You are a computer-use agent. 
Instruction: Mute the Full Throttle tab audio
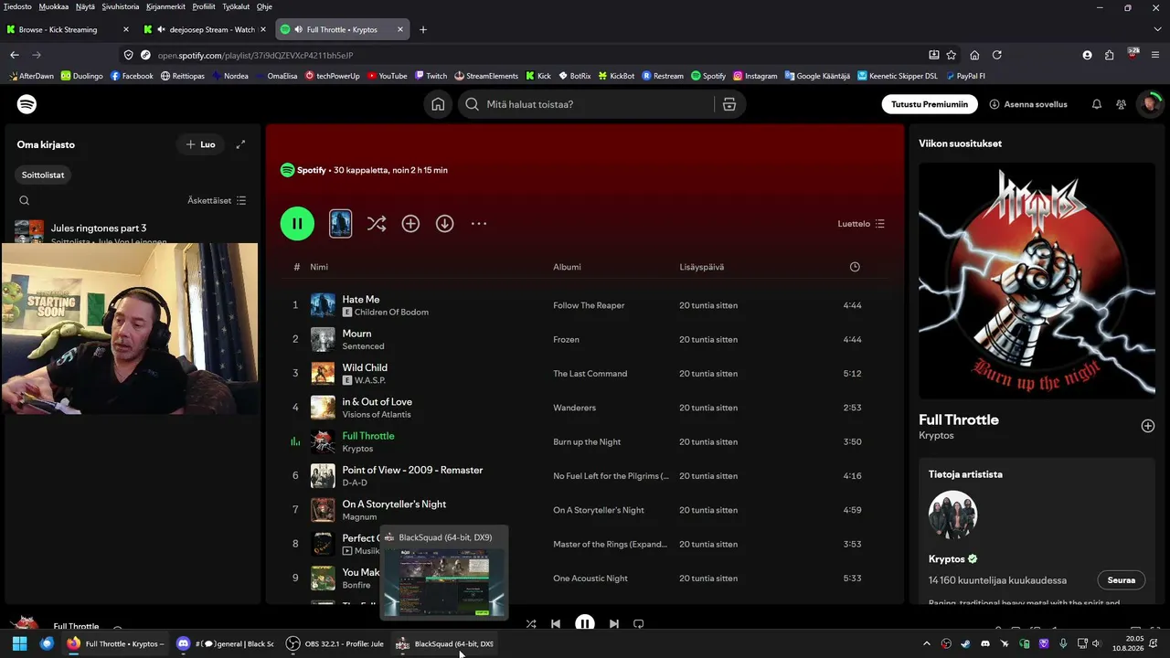[298, 29]
